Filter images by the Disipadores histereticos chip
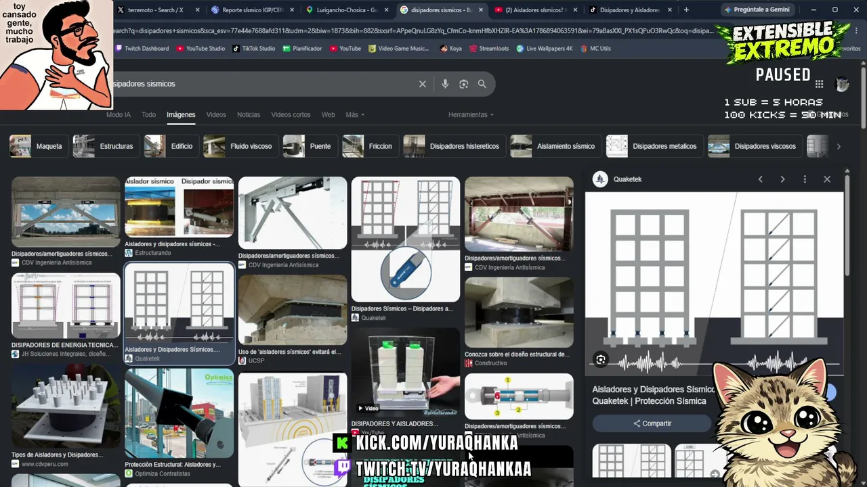The height and width of the screenshot is (487, 867). click(454, 146)
